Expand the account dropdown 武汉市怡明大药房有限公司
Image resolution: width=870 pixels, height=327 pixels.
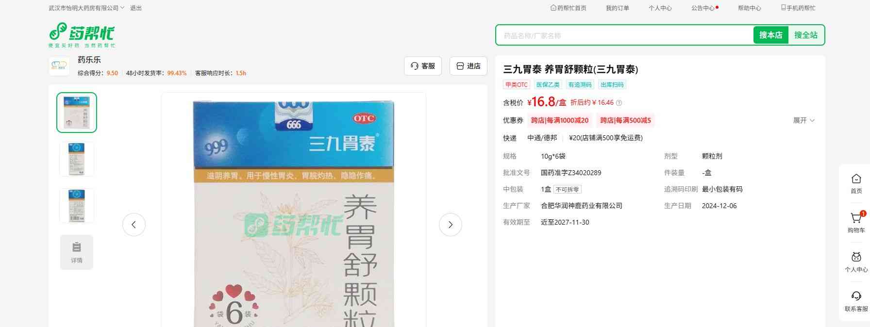86,8
